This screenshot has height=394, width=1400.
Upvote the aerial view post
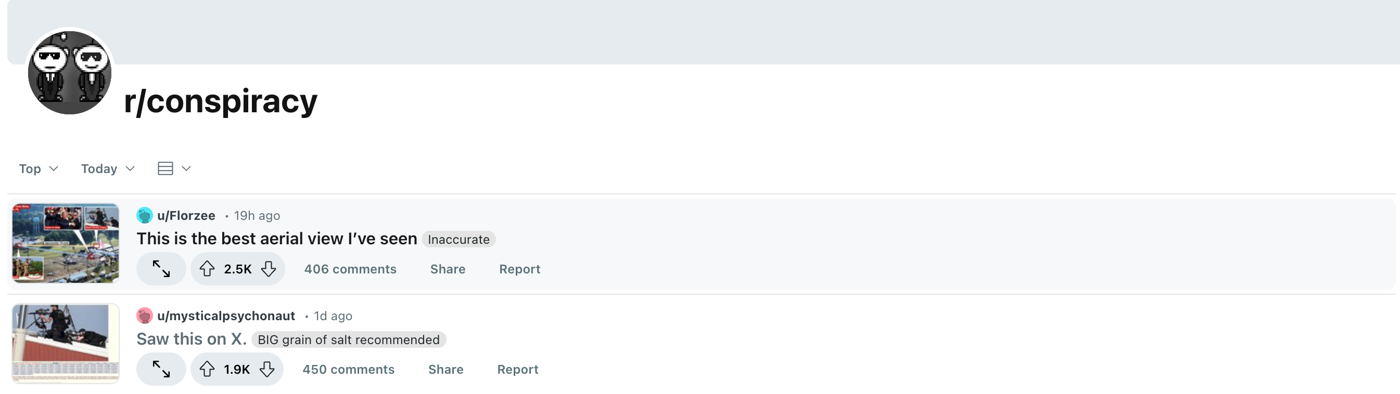pyautogui.click(x=207, y=269)
